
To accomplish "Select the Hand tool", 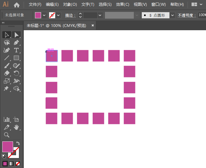I will 16,127.
